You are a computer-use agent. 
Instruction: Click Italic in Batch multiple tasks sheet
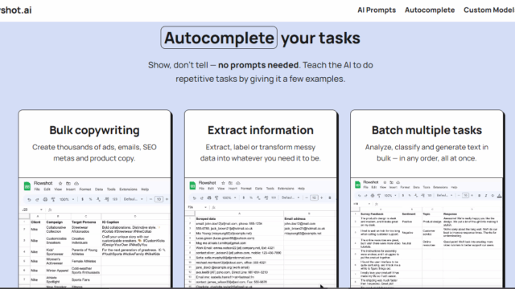click(x=486, y=196)
